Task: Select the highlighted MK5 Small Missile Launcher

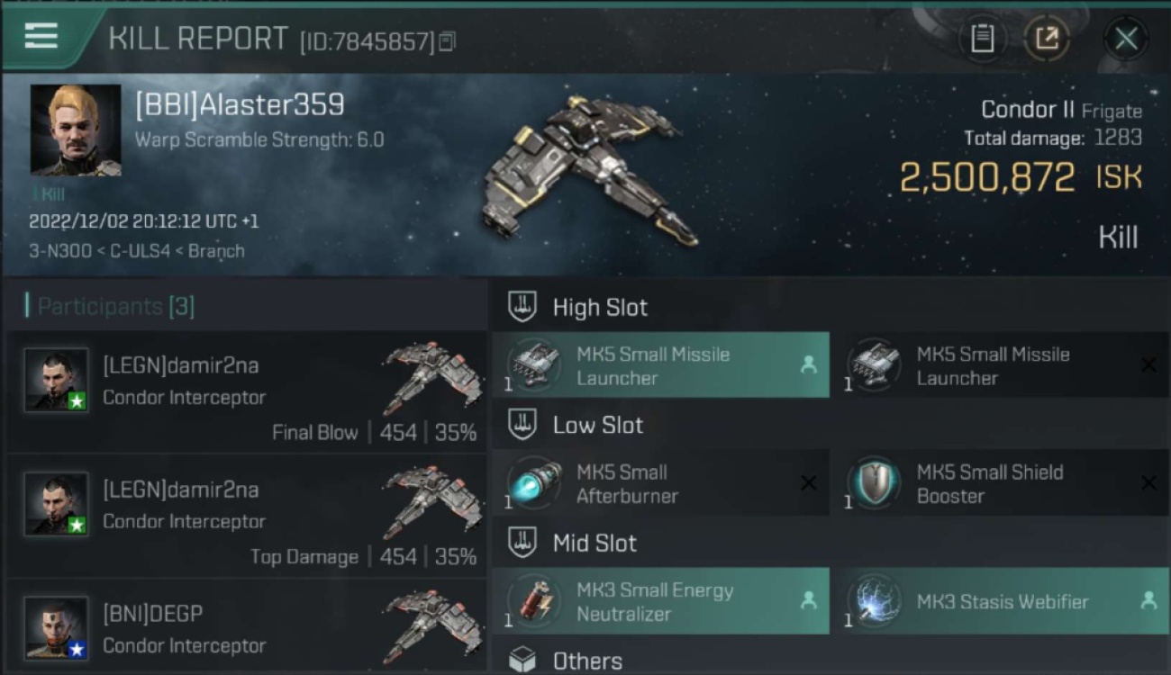Action: click(660, 365)
